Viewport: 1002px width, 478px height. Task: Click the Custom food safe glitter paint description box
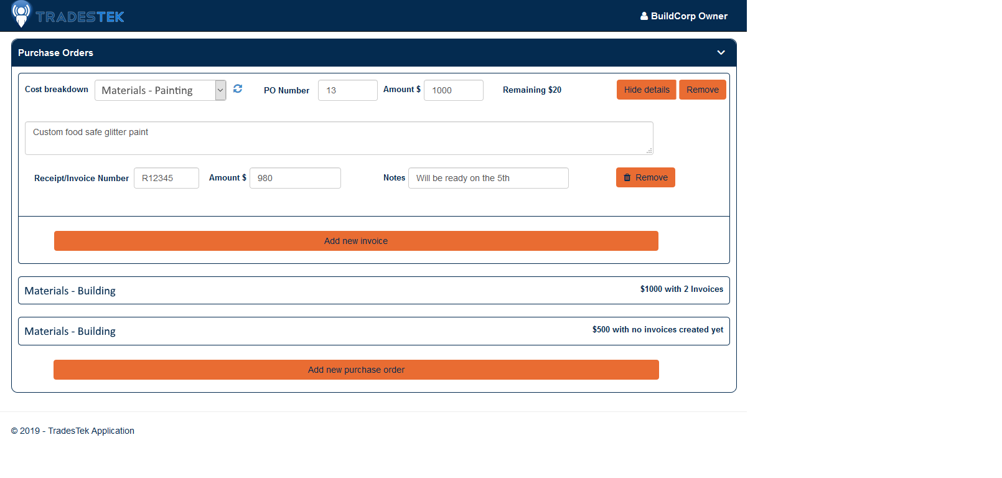pos(339,138)
